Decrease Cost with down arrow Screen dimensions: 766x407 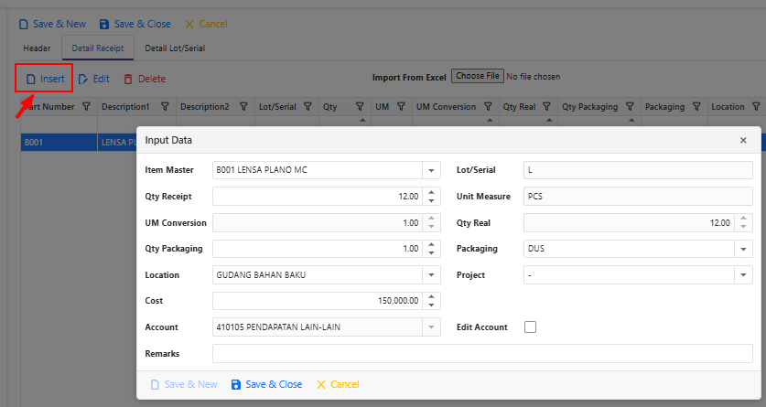(431, 305)
